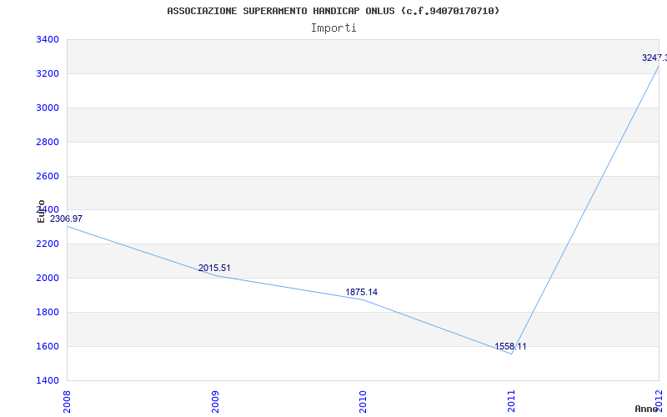Click the Euro axis title
Screen dimensions: 667x417
click(41, 211)
